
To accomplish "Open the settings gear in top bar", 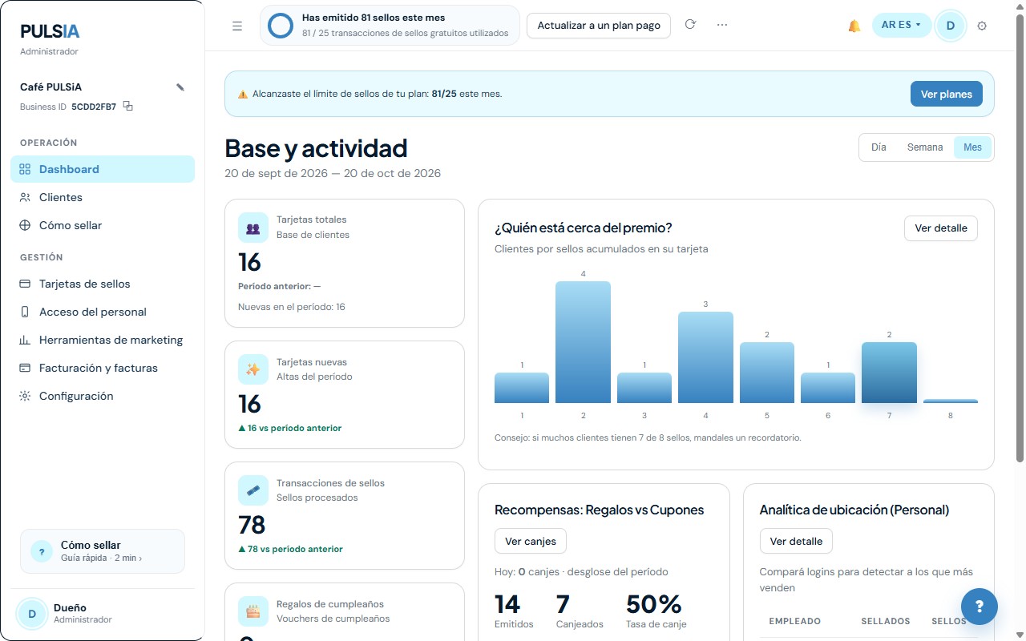I will point(982,26).
